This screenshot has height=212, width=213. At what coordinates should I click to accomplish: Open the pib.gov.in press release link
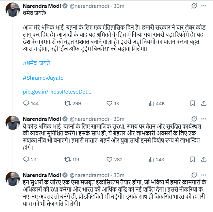(57, 92)
